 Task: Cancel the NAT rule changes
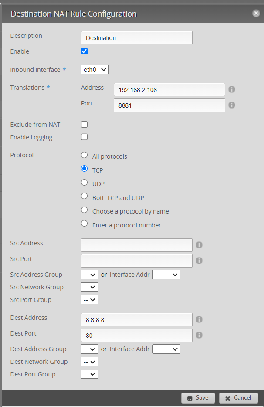click(238, 397)
